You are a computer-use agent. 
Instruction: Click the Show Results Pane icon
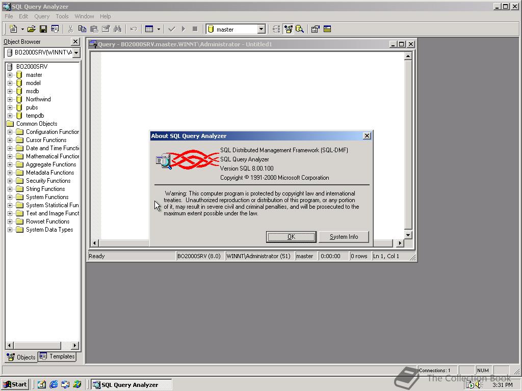(327, 29)
